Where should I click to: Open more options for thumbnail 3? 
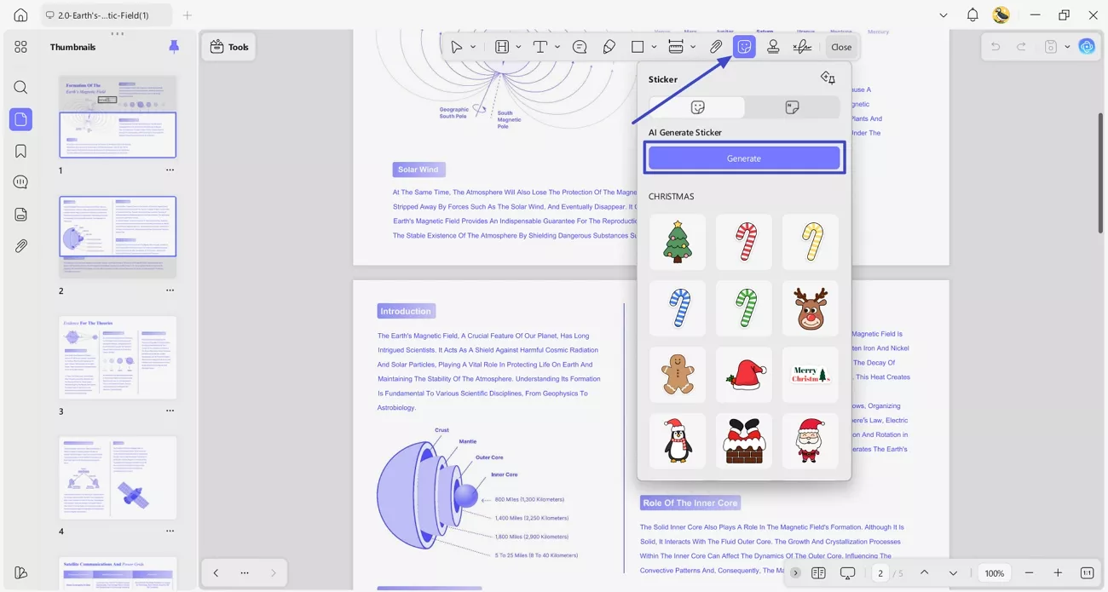(x=170, y=411)
